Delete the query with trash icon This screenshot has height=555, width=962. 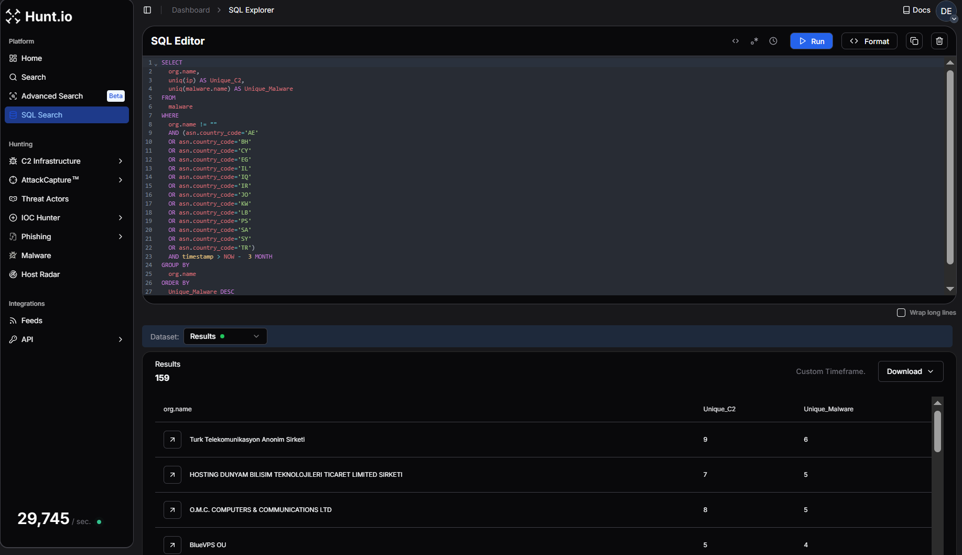(x=939, y=41)
